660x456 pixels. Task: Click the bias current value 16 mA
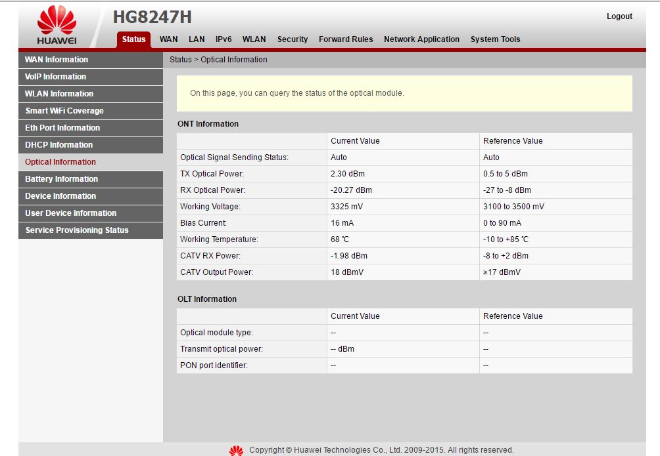click(342, 223)
